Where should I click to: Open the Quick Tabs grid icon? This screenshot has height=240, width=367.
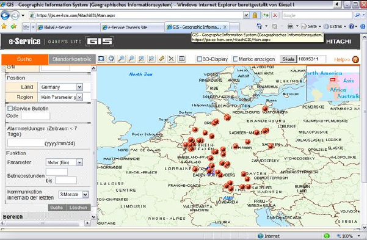click(26, 27)
